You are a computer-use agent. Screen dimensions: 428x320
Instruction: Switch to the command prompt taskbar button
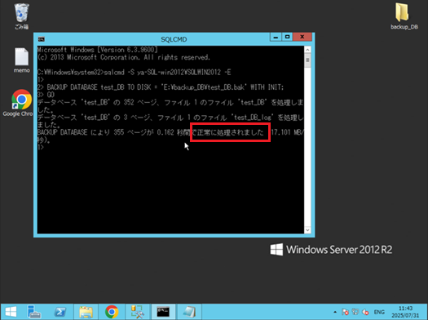coord(163,312)
